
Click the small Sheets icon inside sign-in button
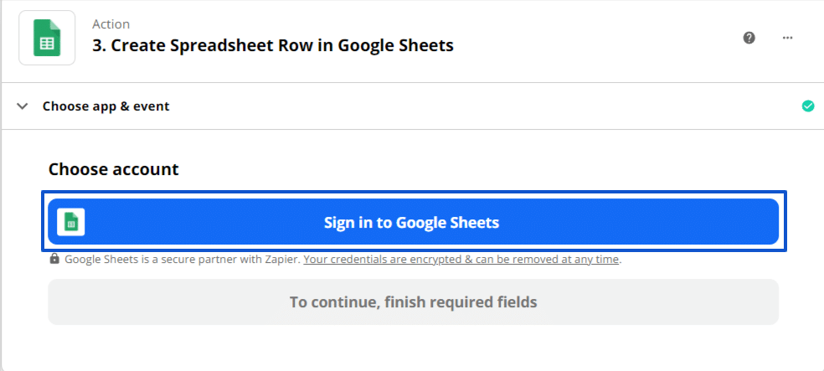tap(71, 222)
